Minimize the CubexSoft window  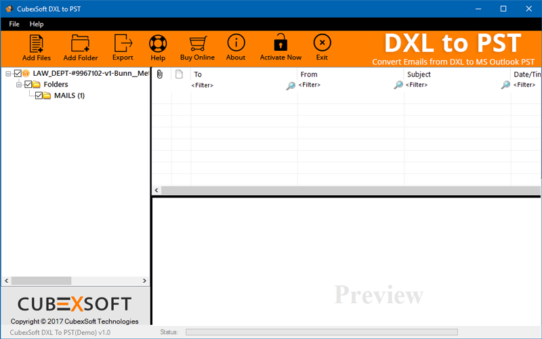point(478,9)
